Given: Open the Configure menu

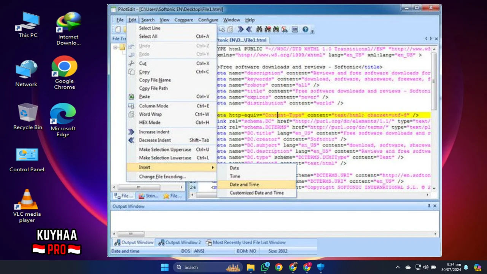Looking at the screenshot, I should tap(208, 20).
